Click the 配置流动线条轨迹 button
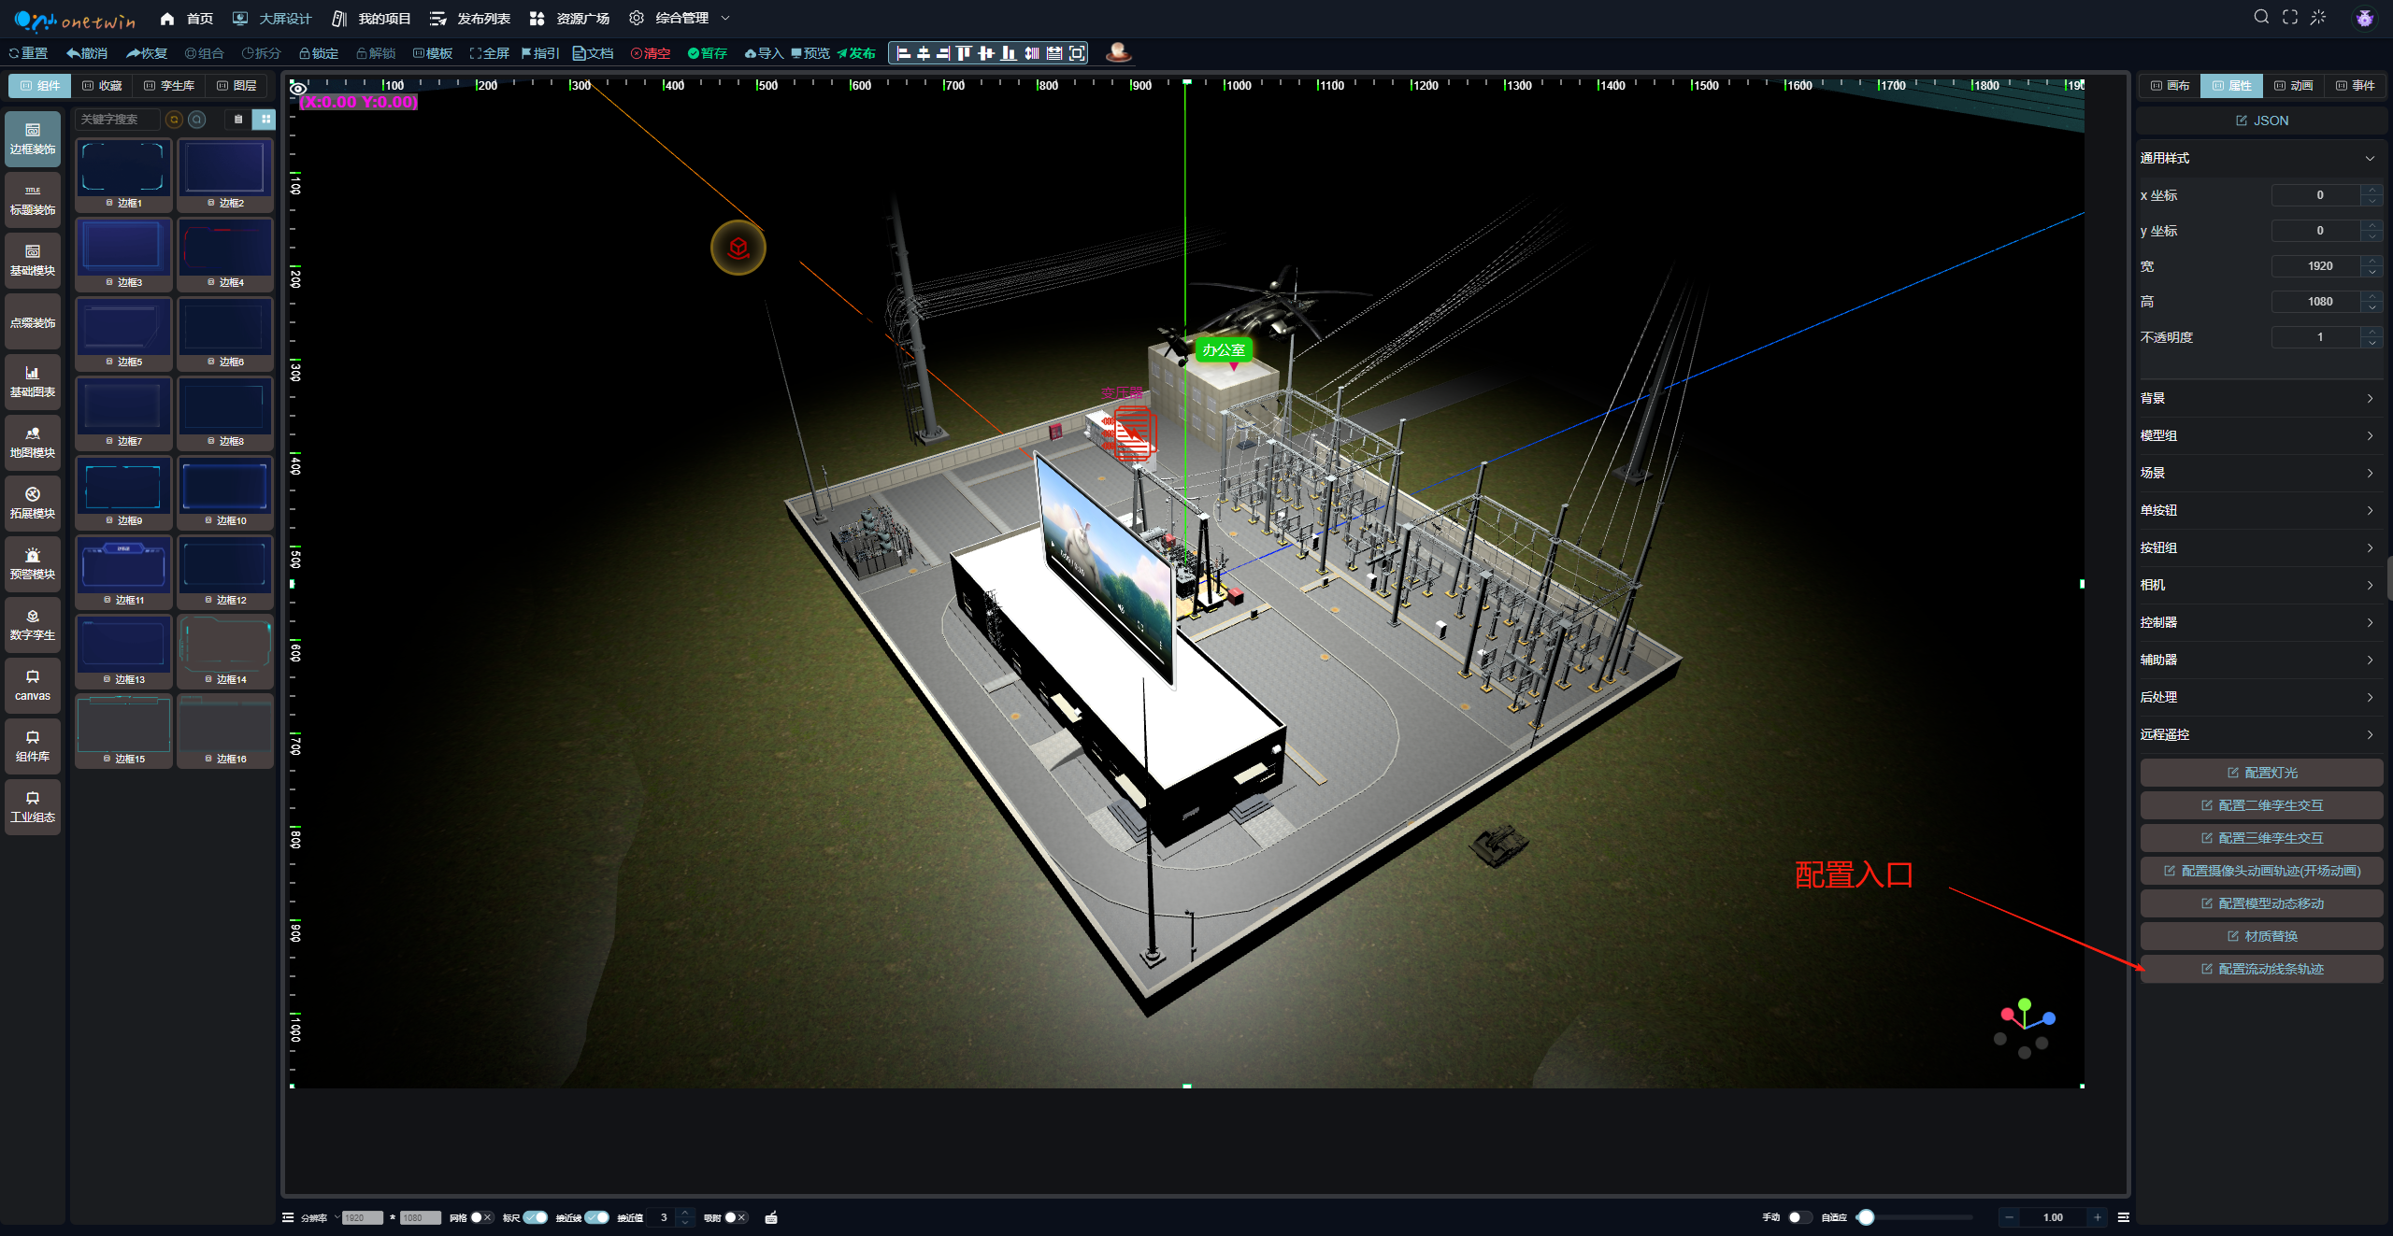Viewport: 2393px width, 1236px height. tap(2261, 969)
